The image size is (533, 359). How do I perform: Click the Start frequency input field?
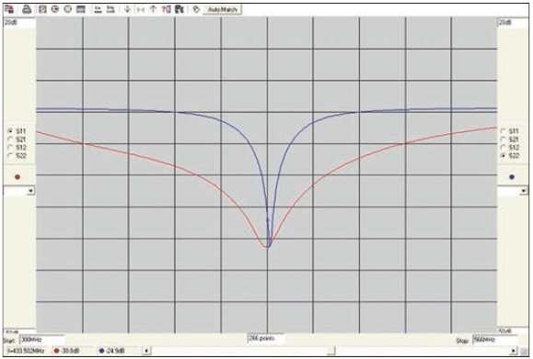pos(41,340)
